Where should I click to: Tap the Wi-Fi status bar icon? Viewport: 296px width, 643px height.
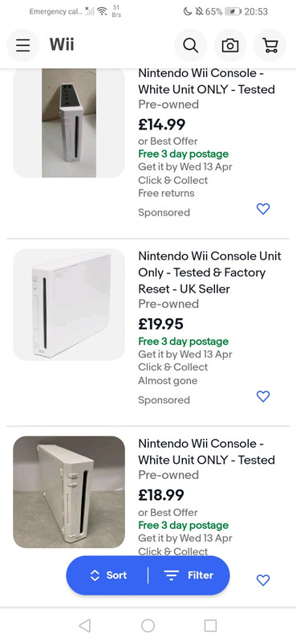tap(103, 11)
